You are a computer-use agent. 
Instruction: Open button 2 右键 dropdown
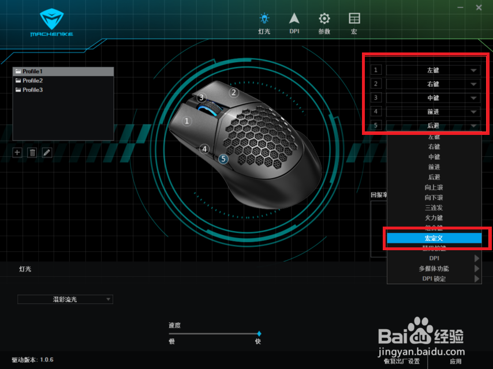click(434, 84)
